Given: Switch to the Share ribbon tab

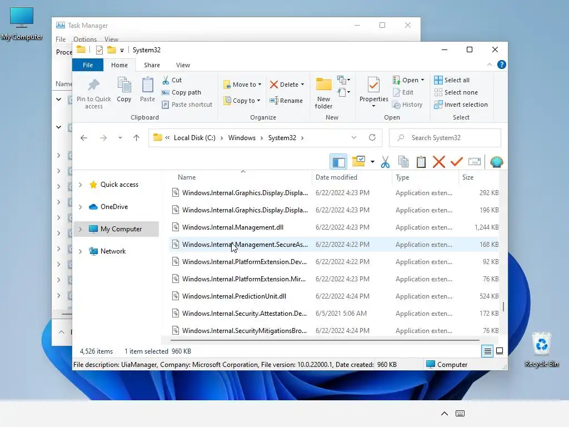Looking at the screenshot, I should pyautogui.click(x=152, y=65).
